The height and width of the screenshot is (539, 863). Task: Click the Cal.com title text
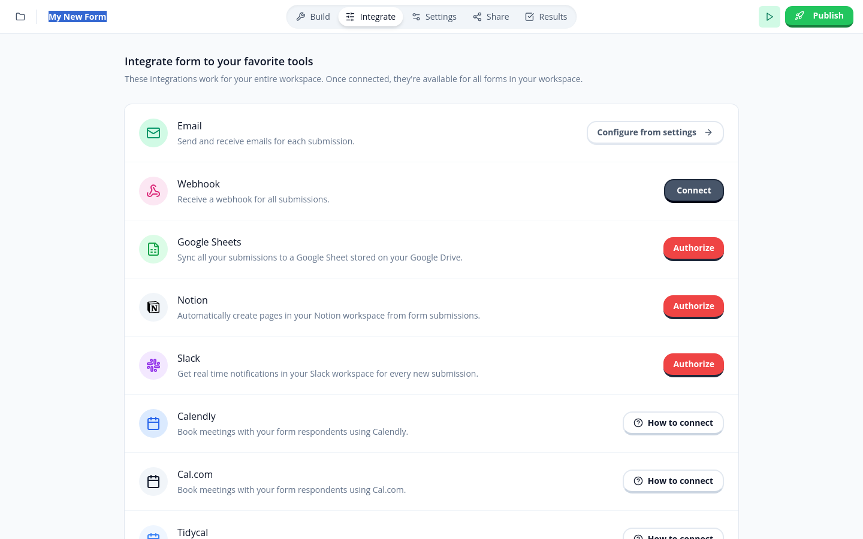coord(195,474)
